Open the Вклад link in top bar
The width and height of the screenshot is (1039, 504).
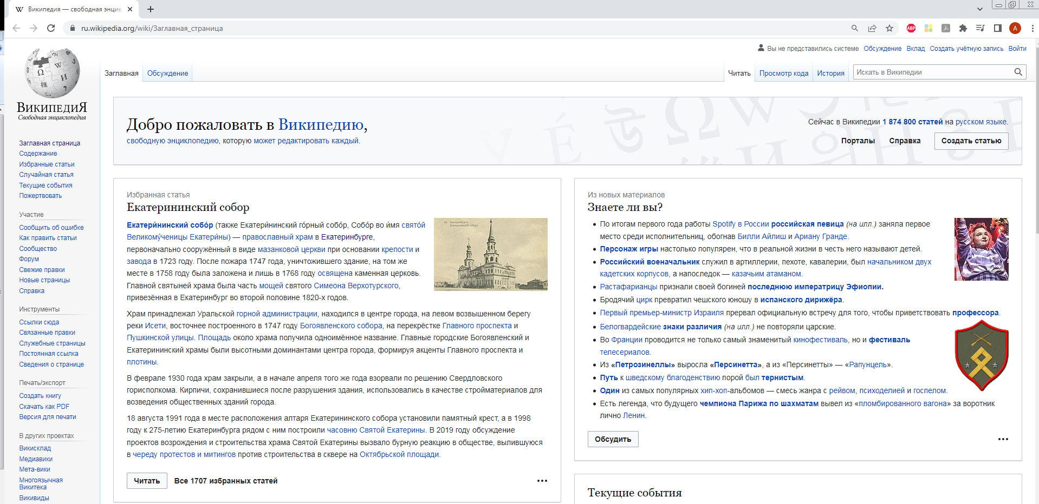[x=916, y=48]
